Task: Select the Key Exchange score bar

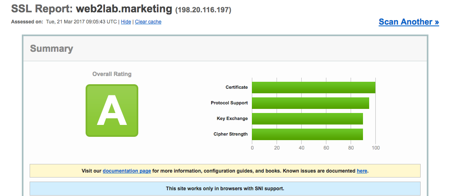Action: tap(307, 119)
